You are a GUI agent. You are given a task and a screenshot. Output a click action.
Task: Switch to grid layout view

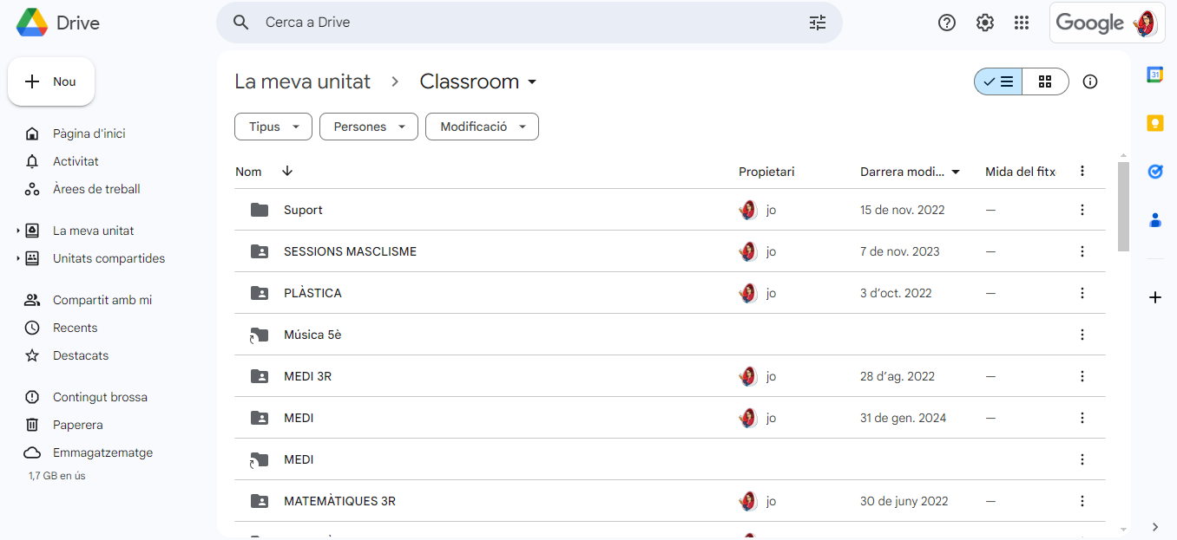click(1045, 81)
